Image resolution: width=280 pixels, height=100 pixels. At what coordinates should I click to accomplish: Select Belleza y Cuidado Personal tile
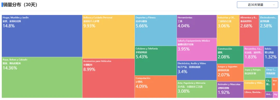tap(108, 37)
